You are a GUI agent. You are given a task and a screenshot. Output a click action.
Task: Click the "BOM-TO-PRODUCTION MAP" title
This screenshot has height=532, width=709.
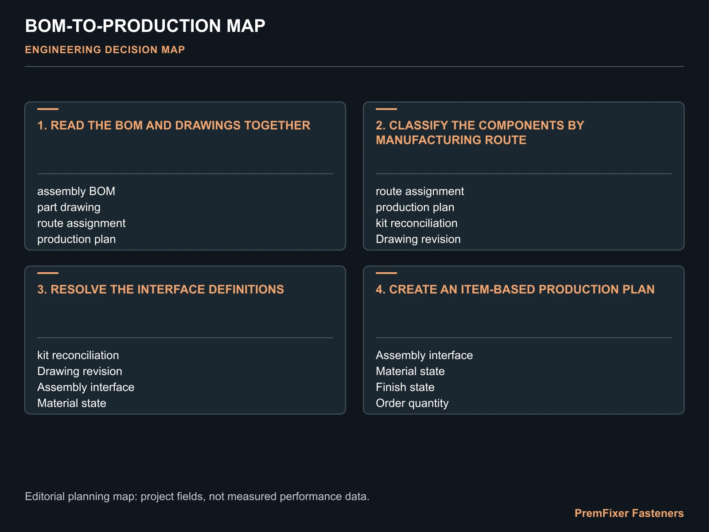[145, 26]
